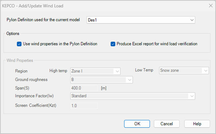
Task: Close the Add/Update Wind Load dialog
Action: tap(210, 6)
